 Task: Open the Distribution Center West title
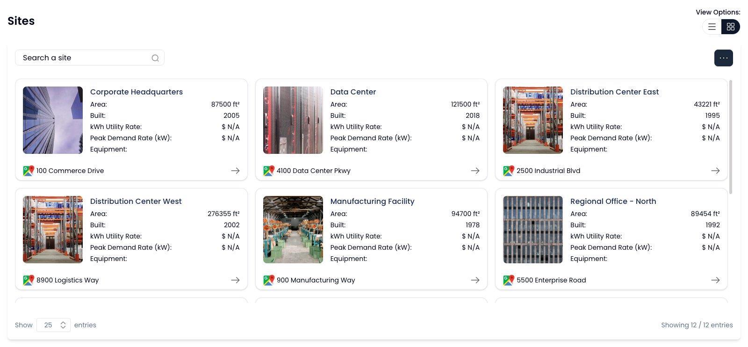tap(136, 201)
